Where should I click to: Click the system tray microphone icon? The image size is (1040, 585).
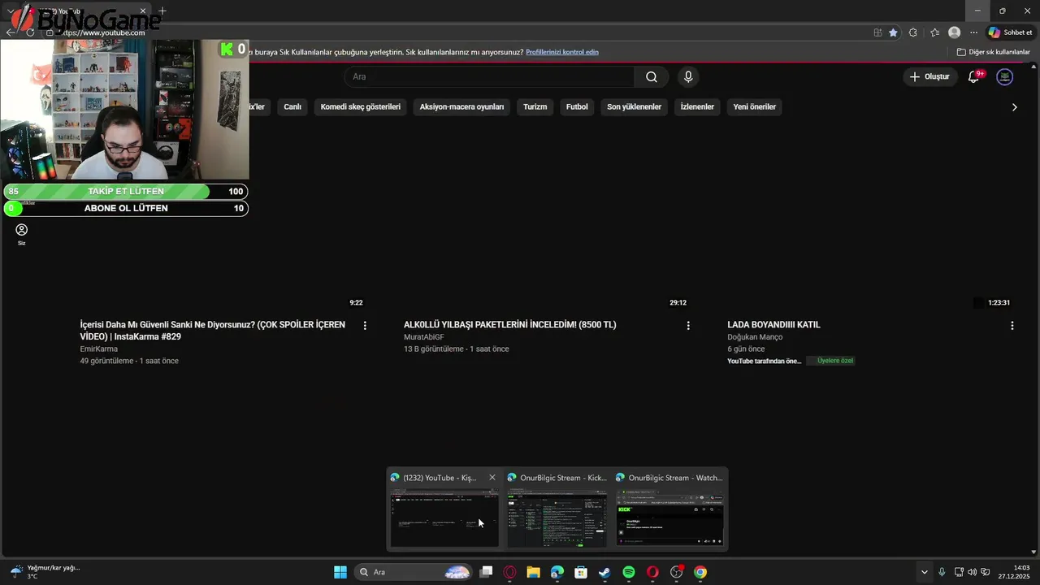click(x=942, y=572)
